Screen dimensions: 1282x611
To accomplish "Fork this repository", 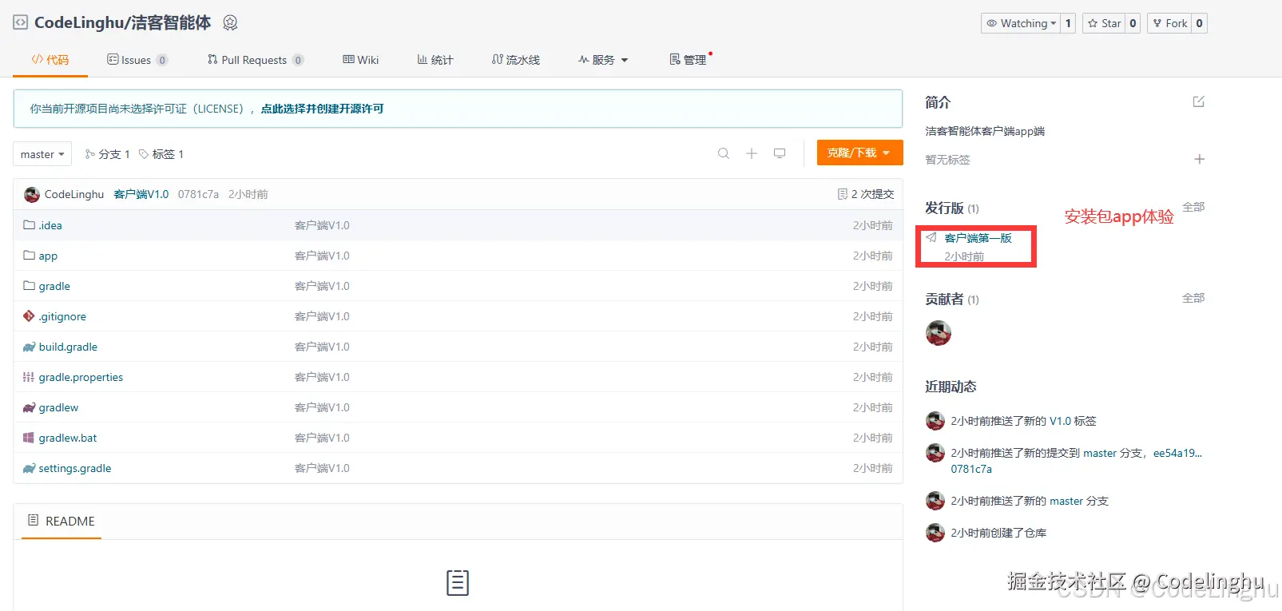I will [x=1169, y=23].
